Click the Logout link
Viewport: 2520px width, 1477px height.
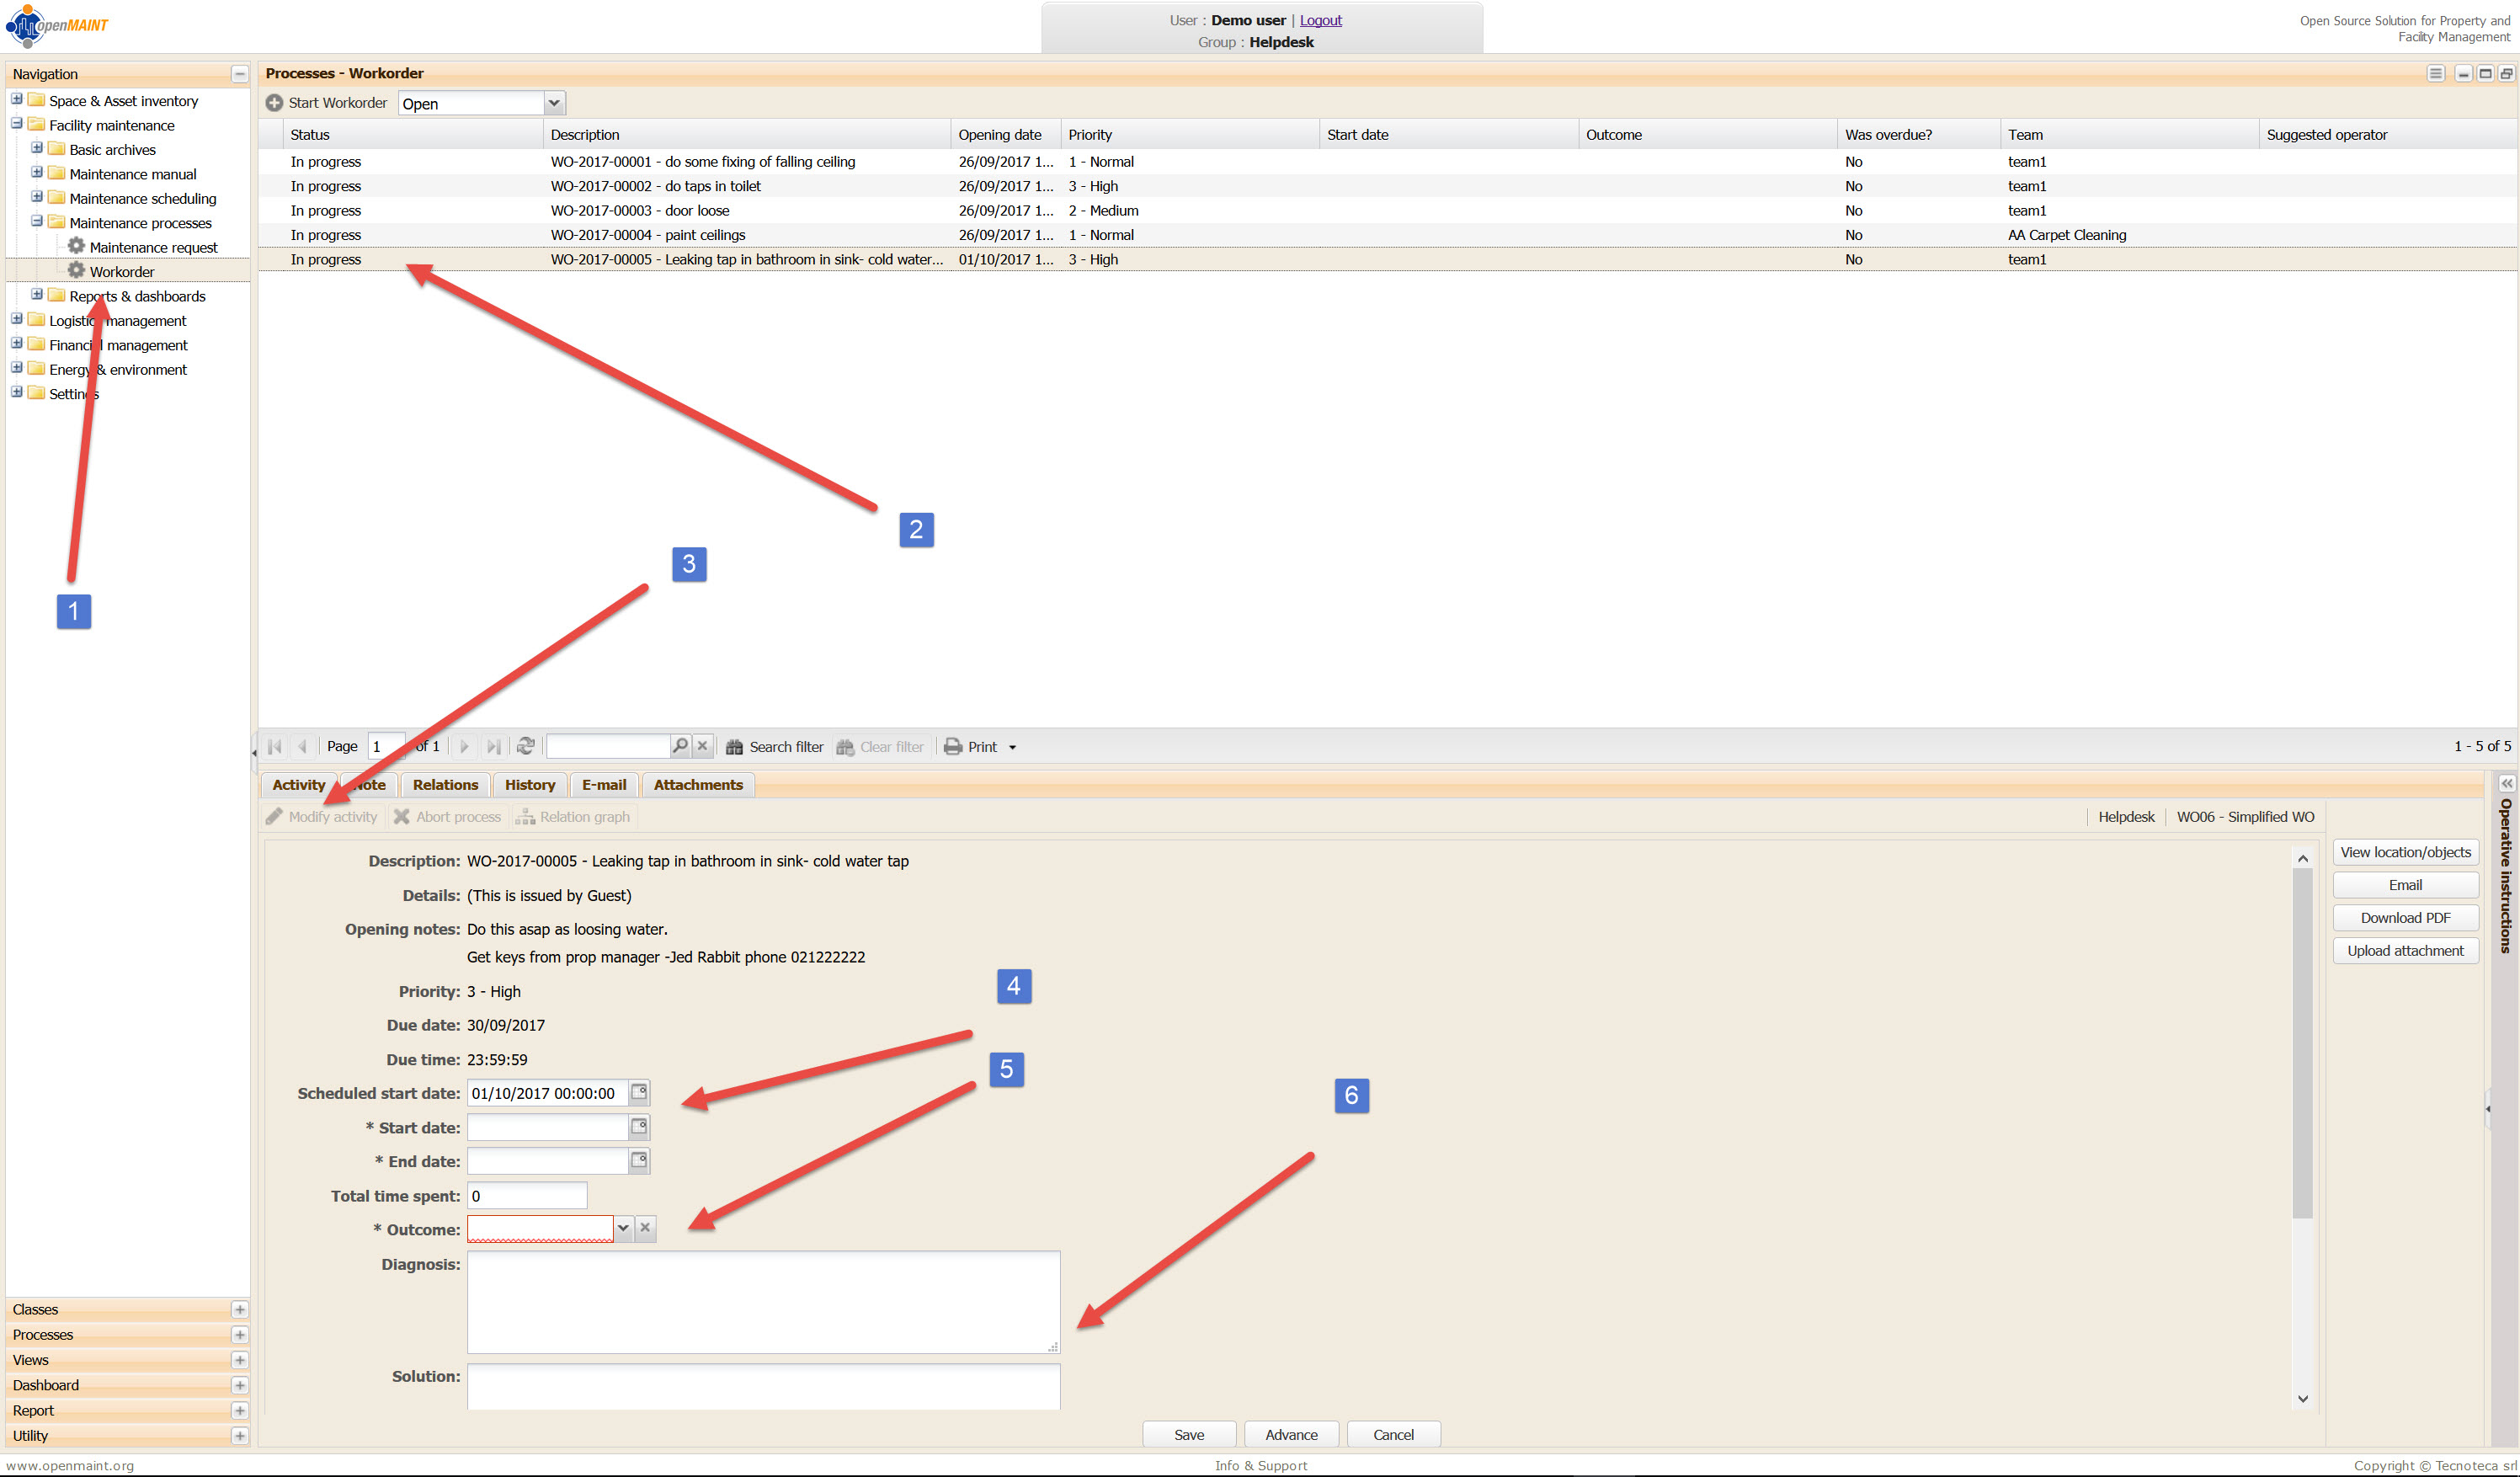1320,20
